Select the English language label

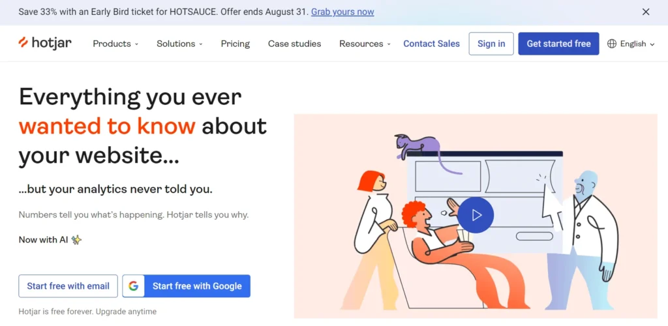click(x=633, y=44)
